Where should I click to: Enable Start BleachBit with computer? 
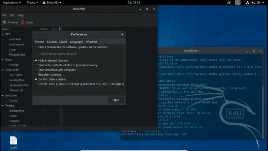point(36,70)
